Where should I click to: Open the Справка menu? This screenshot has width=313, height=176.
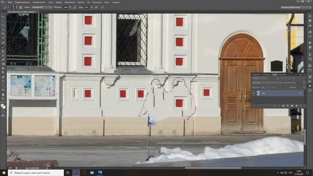point(115,2)
